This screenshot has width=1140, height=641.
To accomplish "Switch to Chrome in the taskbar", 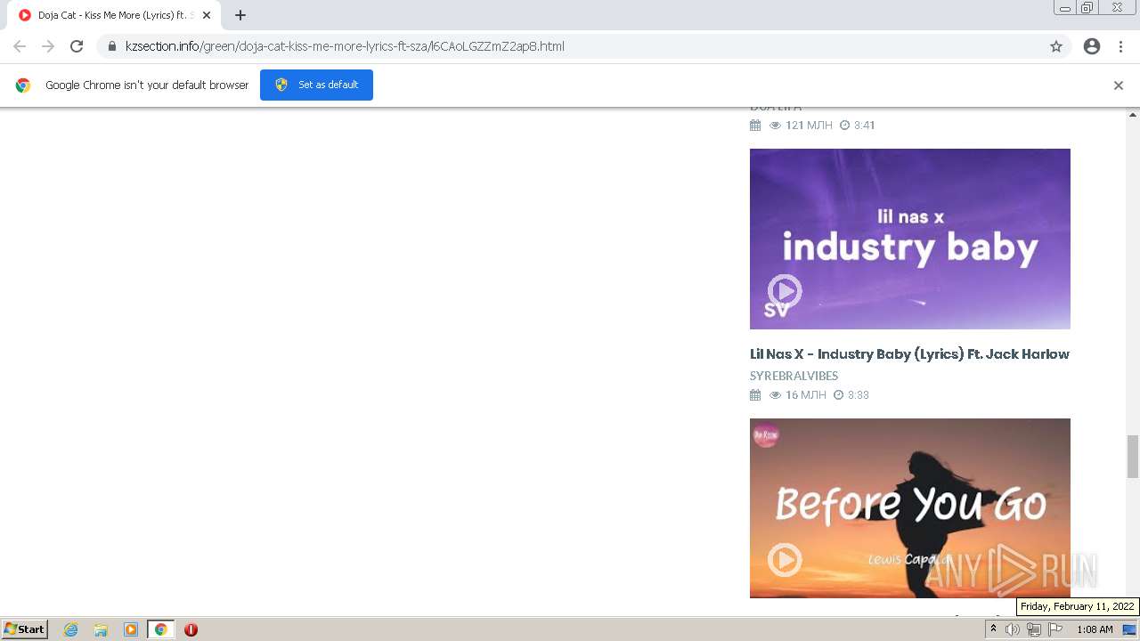I will (161, 629).
